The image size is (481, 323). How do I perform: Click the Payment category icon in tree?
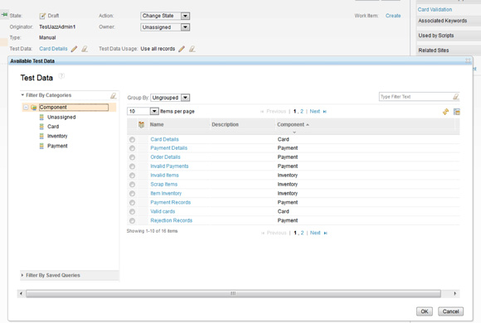41,146
